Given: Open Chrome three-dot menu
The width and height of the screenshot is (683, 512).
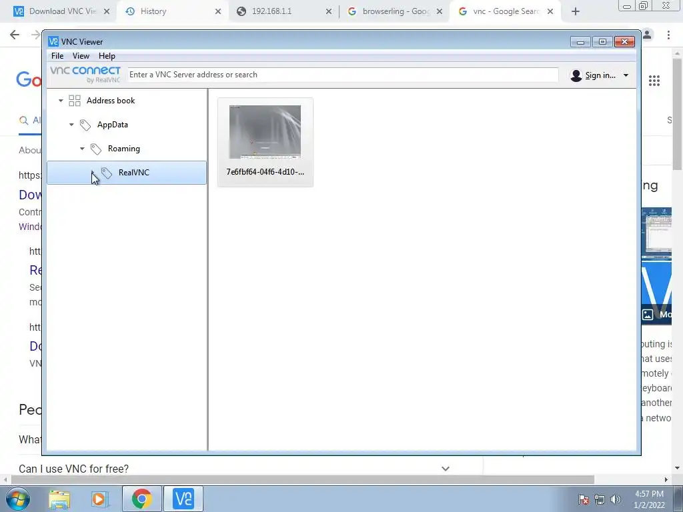Looking at the screenshot, I should [x=668, y=35].
